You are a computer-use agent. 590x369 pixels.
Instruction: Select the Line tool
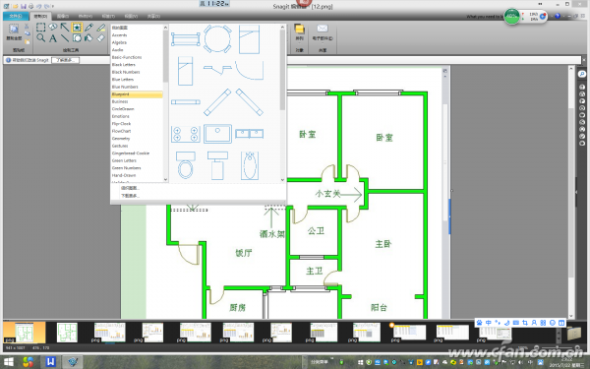[65, 38]
